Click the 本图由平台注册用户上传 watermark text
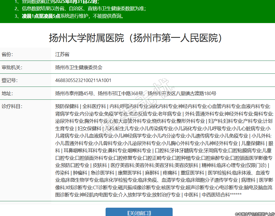 [255, 214]
